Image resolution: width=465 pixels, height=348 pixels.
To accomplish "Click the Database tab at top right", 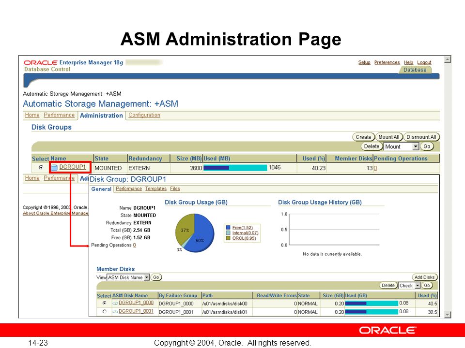I will coord(415,70).
